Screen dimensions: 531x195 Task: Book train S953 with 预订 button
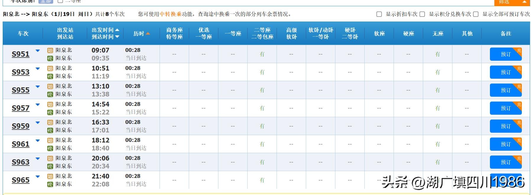click(x=505, y=72)
